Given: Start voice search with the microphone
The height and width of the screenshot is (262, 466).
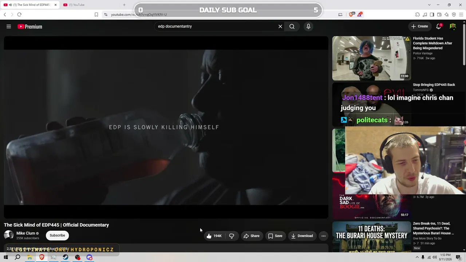Looking at the screenshot, I should 308,26.
